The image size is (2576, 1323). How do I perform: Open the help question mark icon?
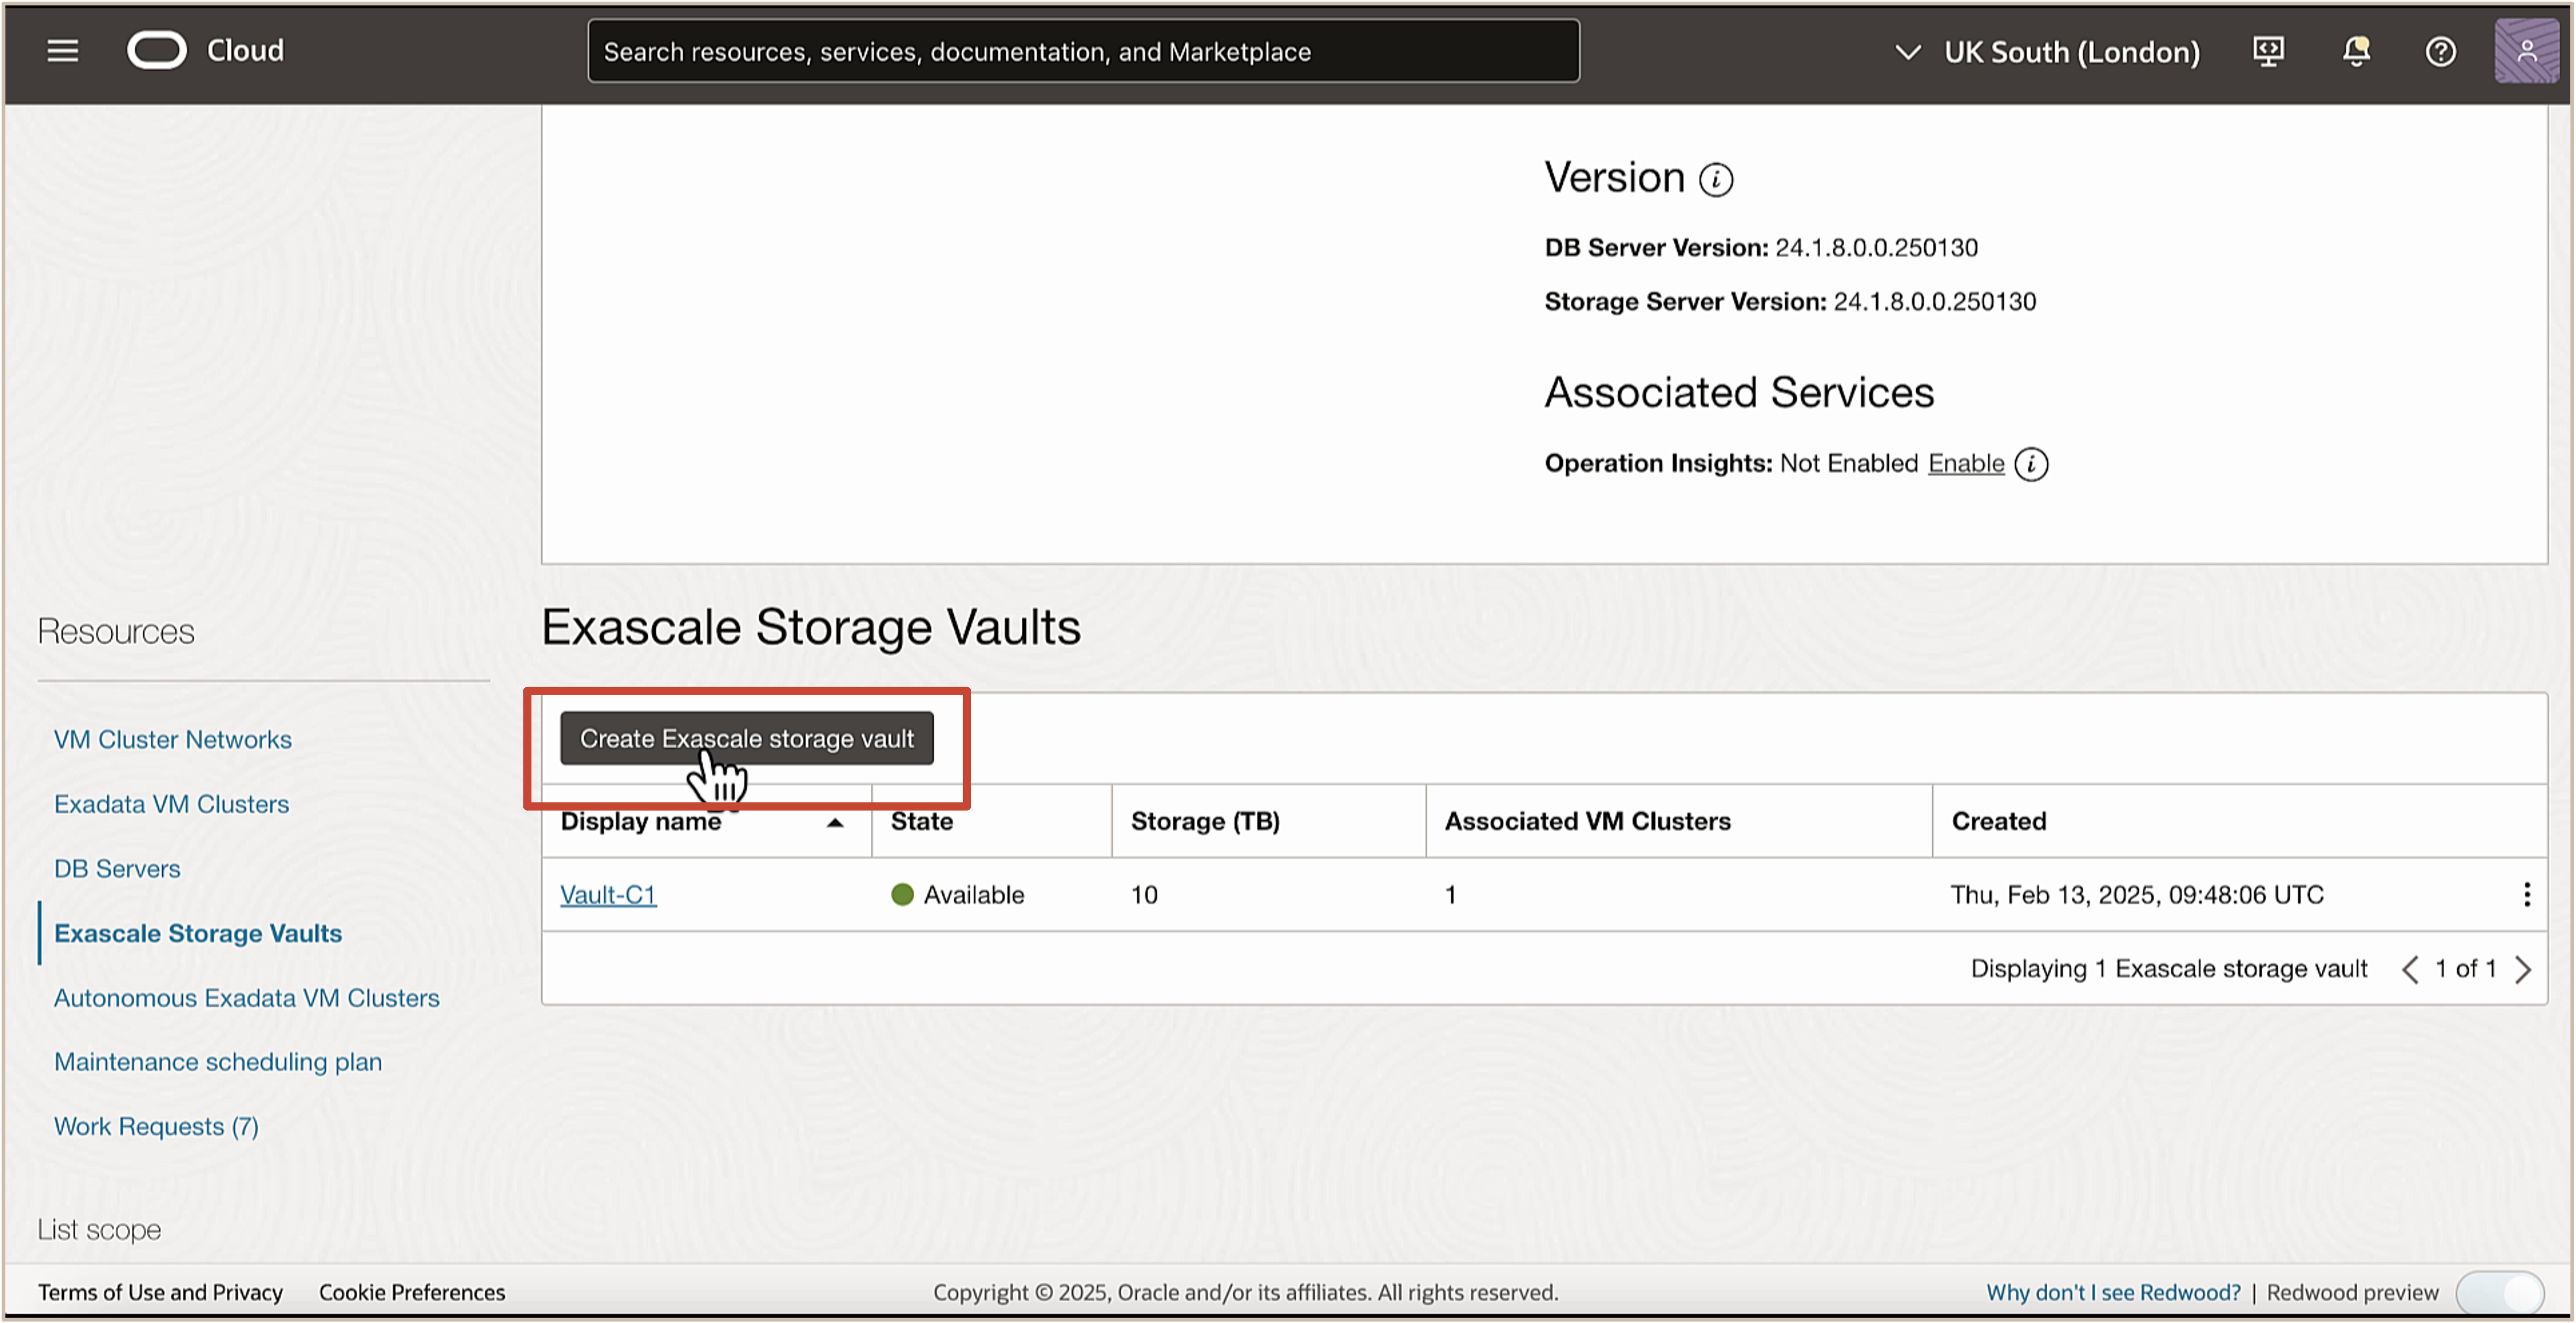pos(2440,51)
